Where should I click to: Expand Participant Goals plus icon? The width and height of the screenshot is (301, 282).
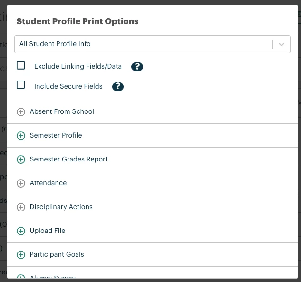pos(21,255)
